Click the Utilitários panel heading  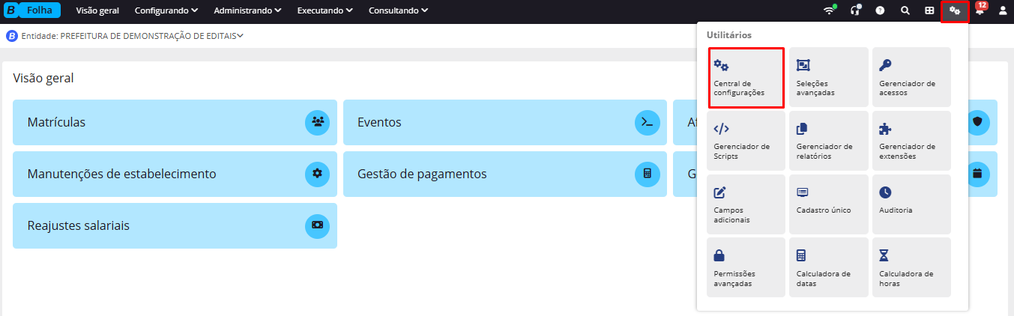(728, 35)
